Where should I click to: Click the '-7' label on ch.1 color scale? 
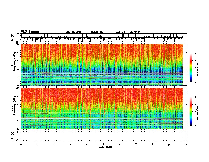194,82
